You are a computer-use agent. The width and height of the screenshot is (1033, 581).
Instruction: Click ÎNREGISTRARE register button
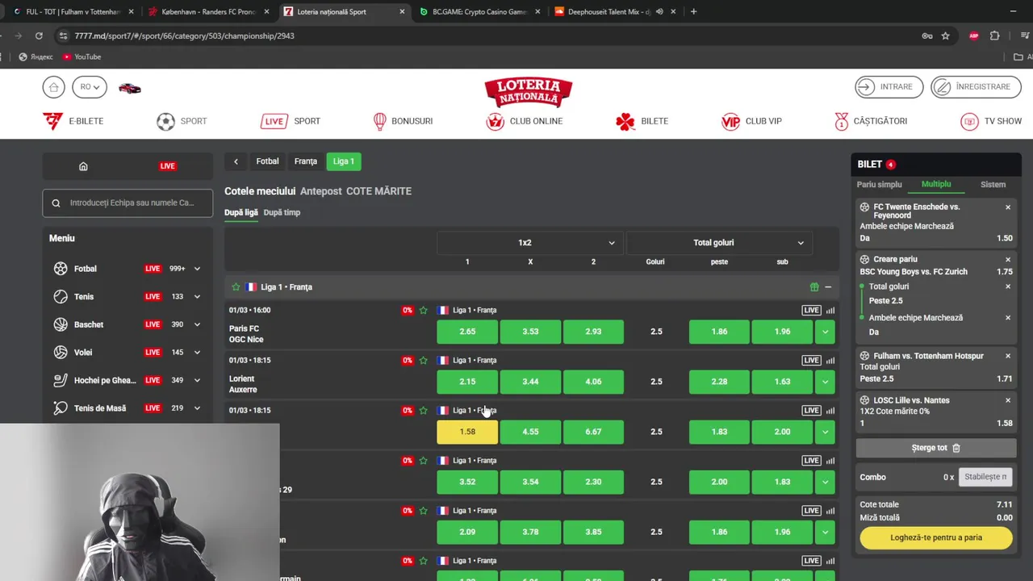[976, 87]
